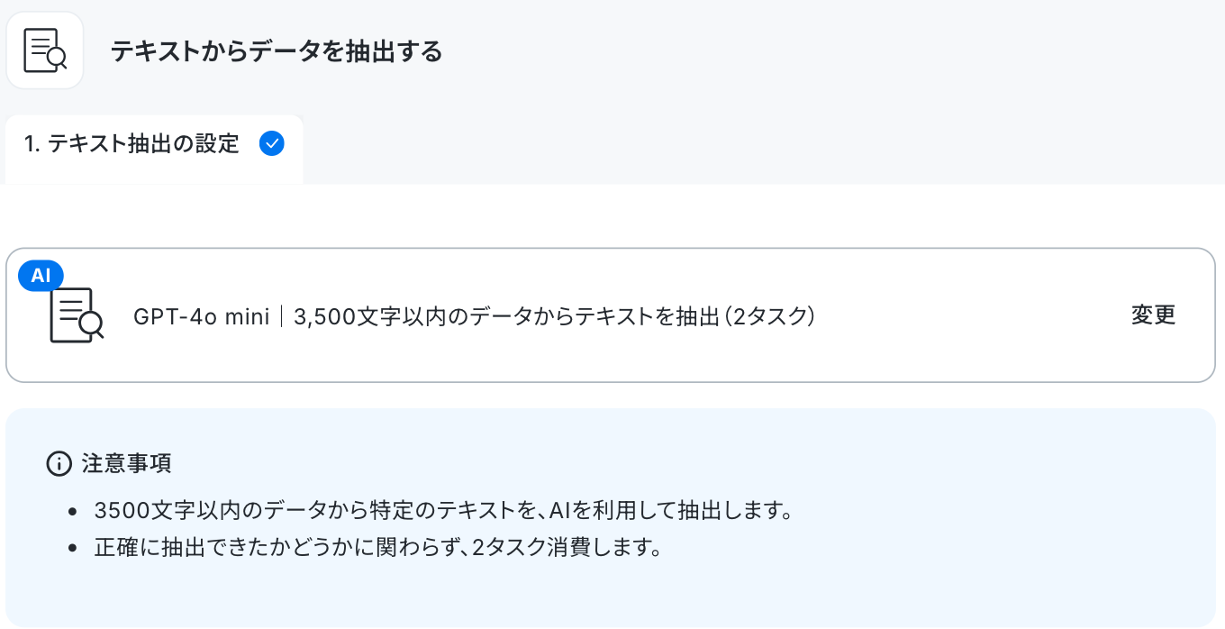This screenshot has width=1225, height=629.
Task: Click the note about extracting text using AI
Action: coord(443,512)
